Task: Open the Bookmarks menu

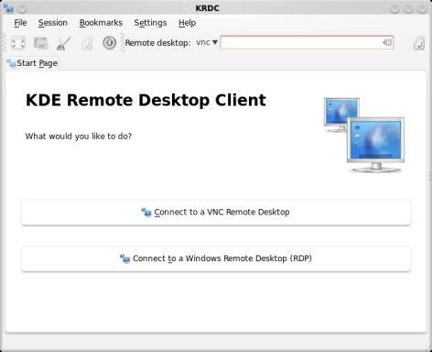Action: point(101,23)
